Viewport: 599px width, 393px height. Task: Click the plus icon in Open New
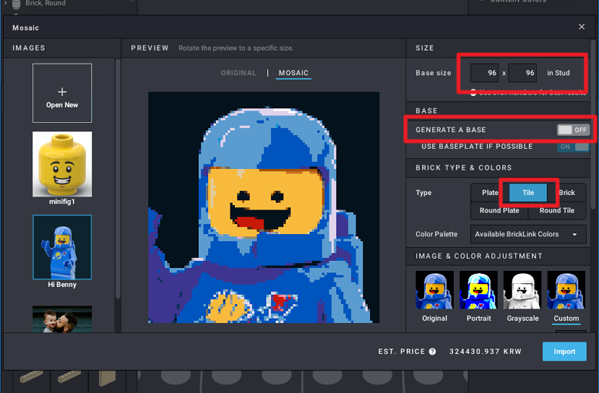click(x=62, y=91)
